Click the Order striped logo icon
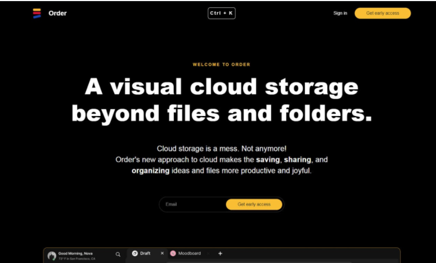Viewport: 436px width, 263px height. [x=37, y=13]
